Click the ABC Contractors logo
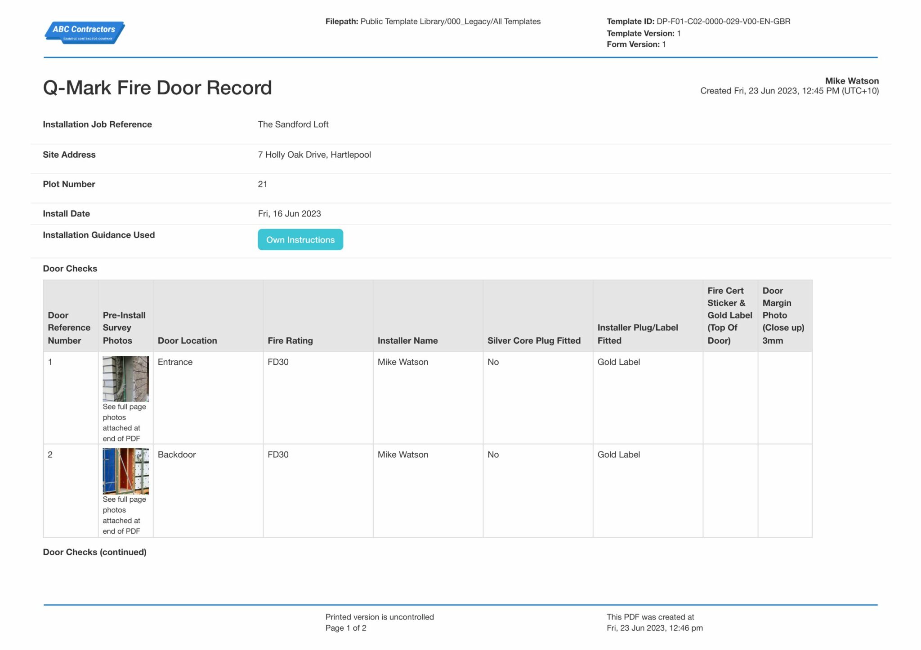The height and width of the screenshot is (650, 921). [x=85, y=32]
